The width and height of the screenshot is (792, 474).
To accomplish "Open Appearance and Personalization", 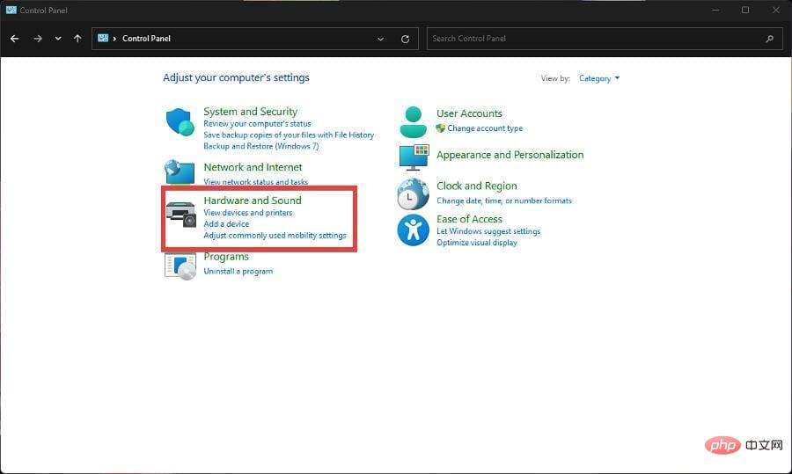I will click(x=510, y=155).
